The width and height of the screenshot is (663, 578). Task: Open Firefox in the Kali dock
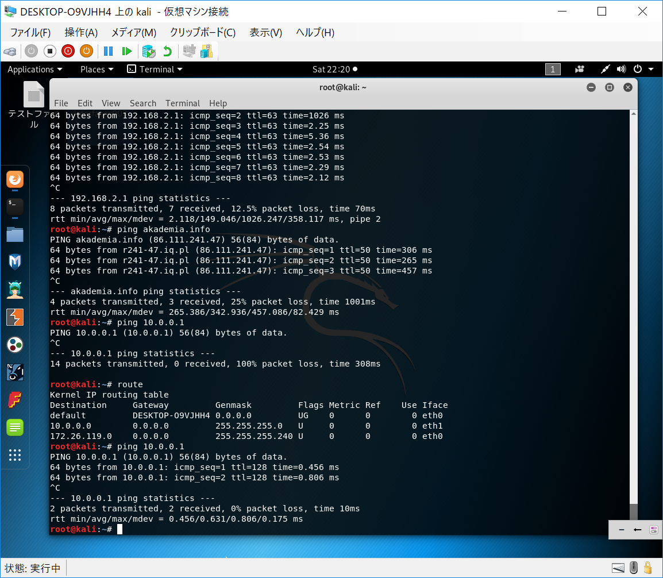click(15, 180)
